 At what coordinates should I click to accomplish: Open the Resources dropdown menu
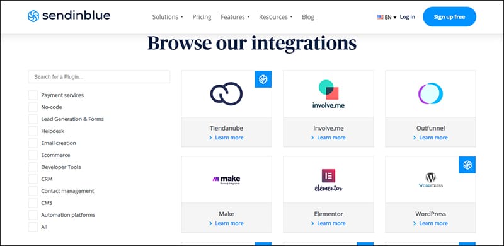[276, 17]
